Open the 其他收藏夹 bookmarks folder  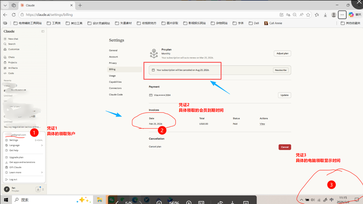[351, 23]
